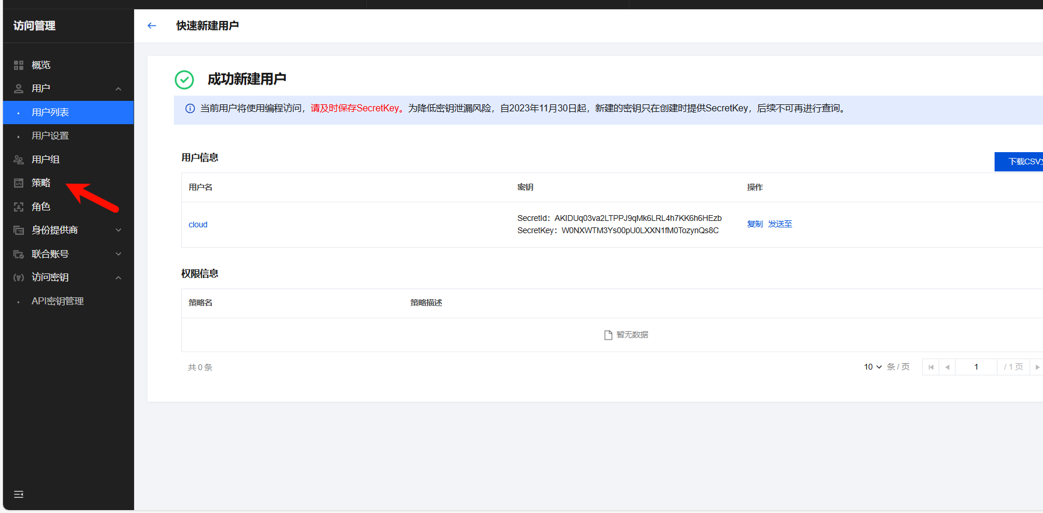Click the sidebar collapse icon at bottom

tap(19, 494)
